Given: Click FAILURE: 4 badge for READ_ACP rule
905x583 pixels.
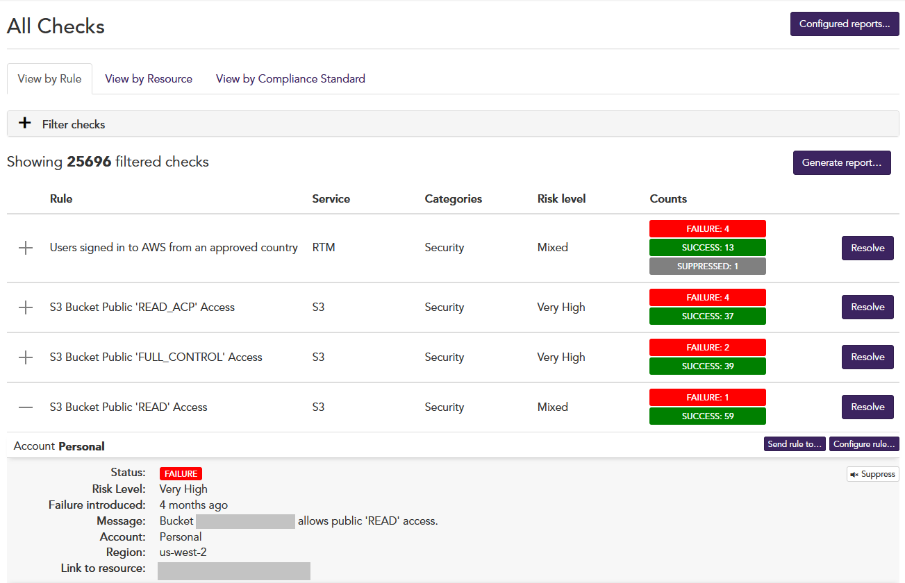Looking at the screenshot, I should click(x=708, y=297).
